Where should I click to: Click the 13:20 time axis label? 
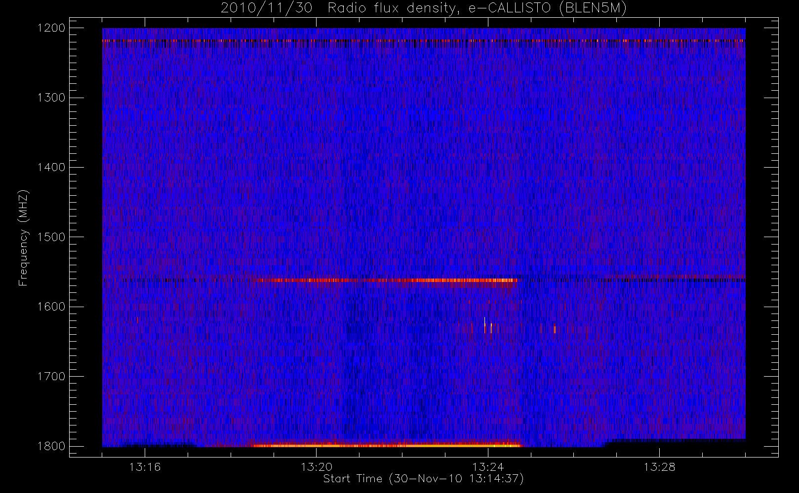point(317,467)
